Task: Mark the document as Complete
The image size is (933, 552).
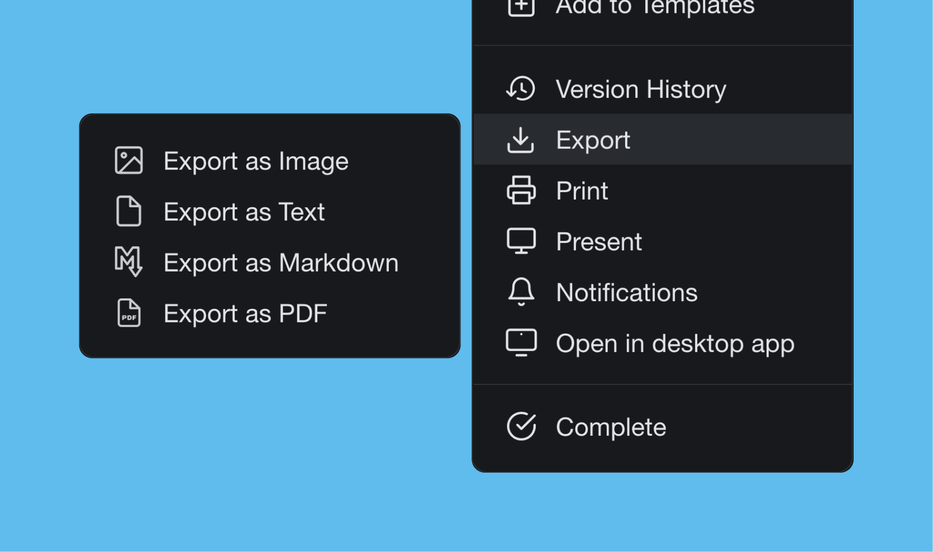Action: [611, 426]
